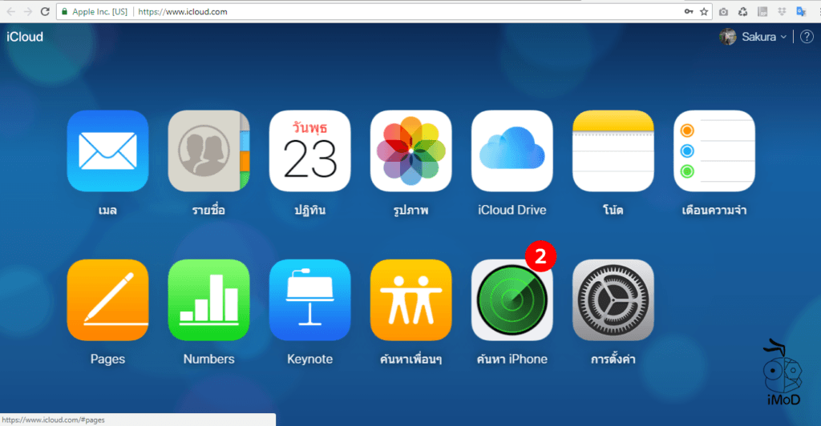Click the Numbers text label
821x426 pixels.
[x=208, y=359]
